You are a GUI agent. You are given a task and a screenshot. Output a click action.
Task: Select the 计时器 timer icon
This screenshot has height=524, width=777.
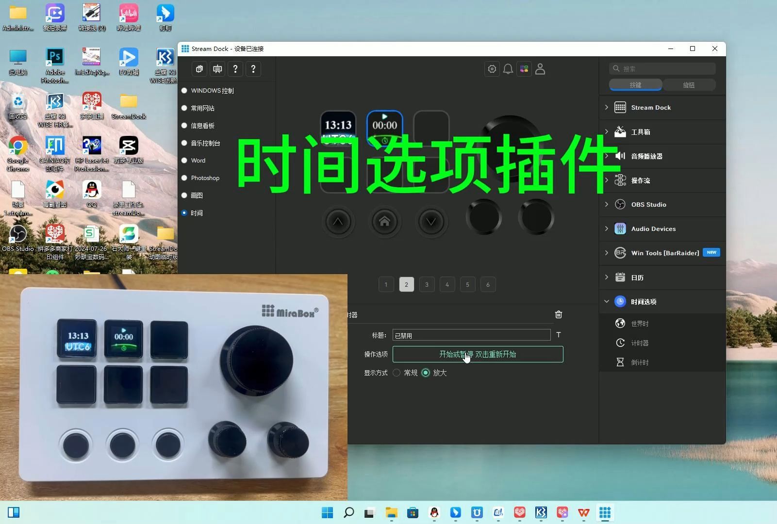620,343
